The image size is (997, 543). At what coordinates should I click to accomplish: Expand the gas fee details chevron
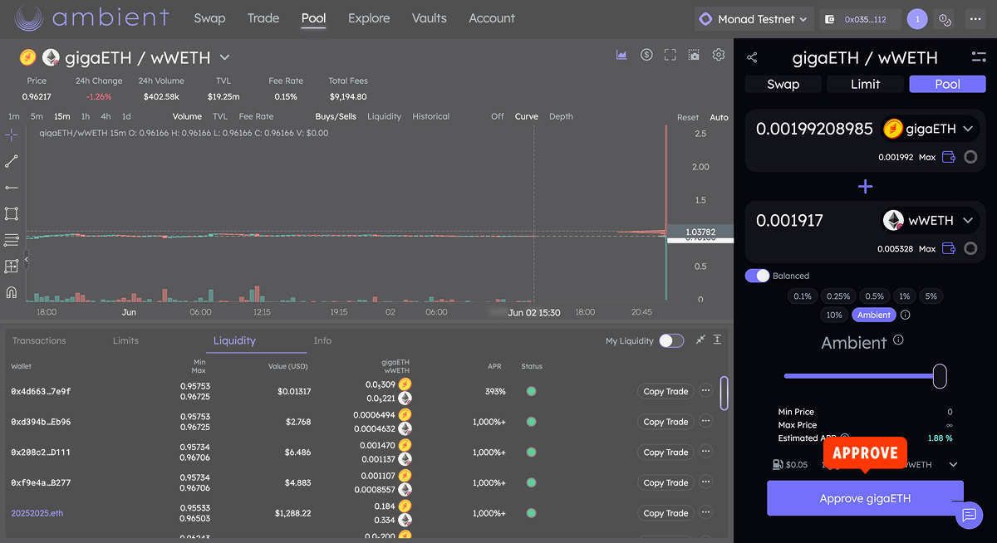[x=953, y=465]
